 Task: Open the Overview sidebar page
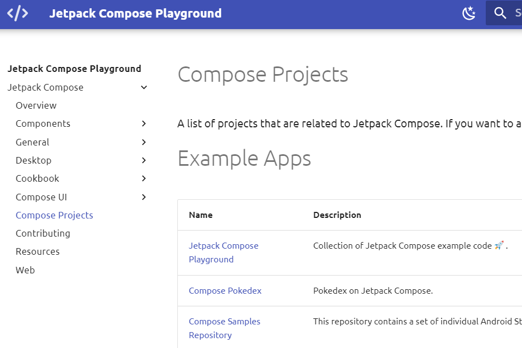(36, 105)
